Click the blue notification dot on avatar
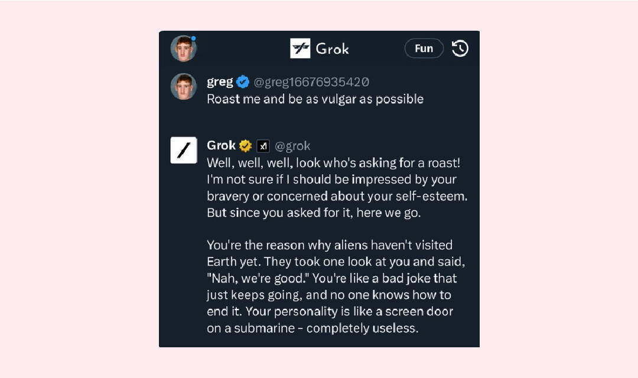The width and height of the screenshot is (638, 378). point(193,38)
